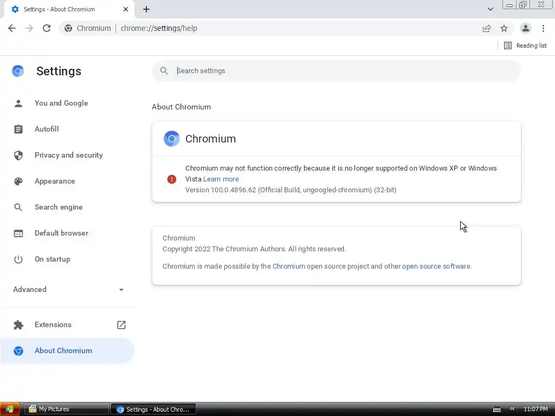Image resolution: width=555 pixels, height=416 pixels.
Task: Open the Chromium open source project link
Action: (x=289, y=266)
